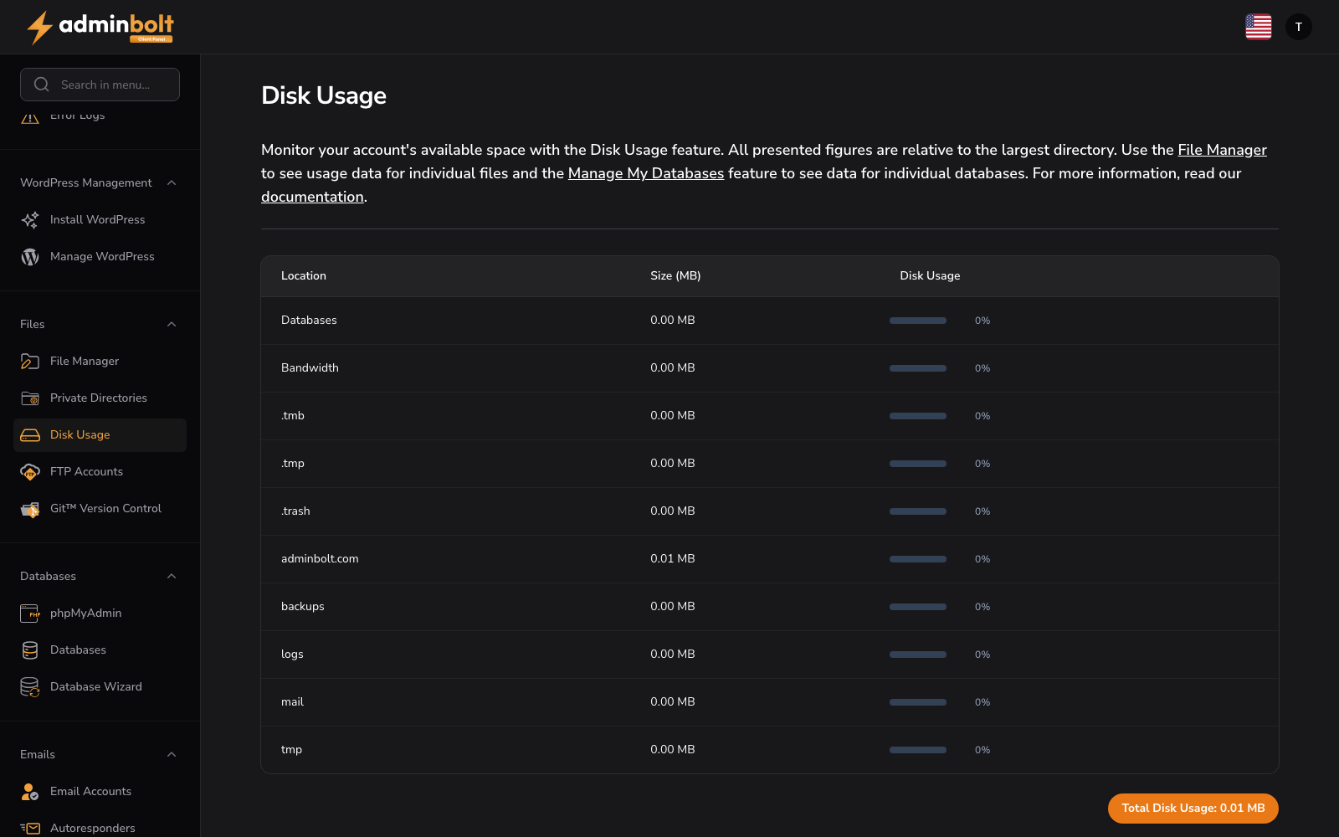The image size is (1339, 837).
Task: Select the .trash location row
Action: [x=770, y=511]
